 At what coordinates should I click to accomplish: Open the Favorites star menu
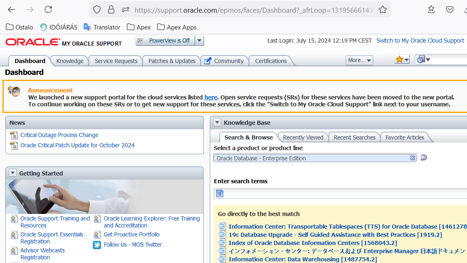click(402, 60)
